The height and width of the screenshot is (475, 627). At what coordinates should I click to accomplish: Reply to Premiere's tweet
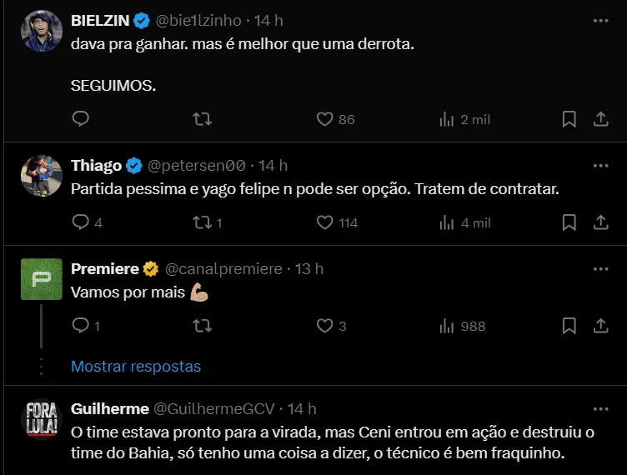(x=81, y=326)
